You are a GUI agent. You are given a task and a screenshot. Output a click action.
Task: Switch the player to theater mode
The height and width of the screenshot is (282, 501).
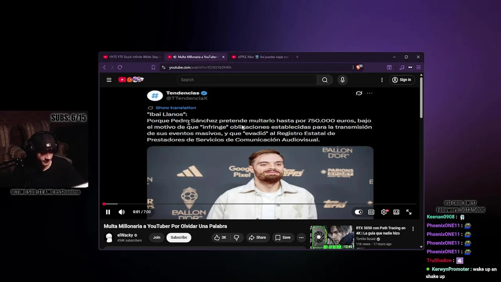pos(396,212)
